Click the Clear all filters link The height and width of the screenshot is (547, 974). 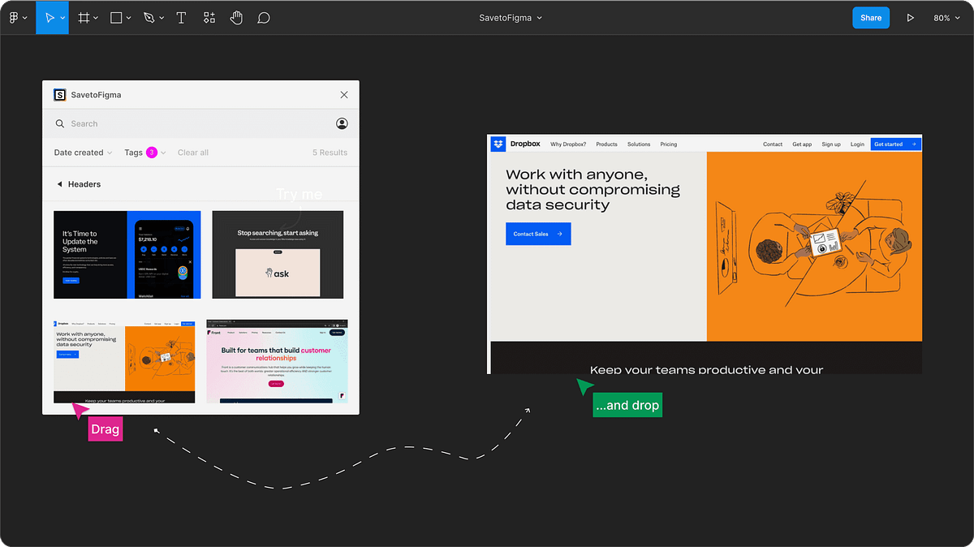[x=192, y=152]
